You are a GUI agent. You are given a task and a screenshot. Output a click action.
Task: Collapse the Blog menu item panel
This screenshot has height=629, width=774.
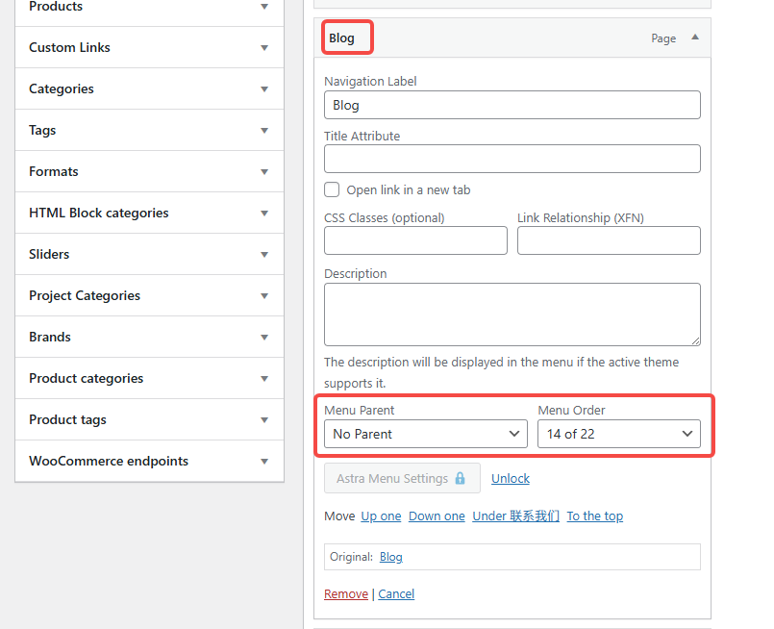(x=699, y=38)
